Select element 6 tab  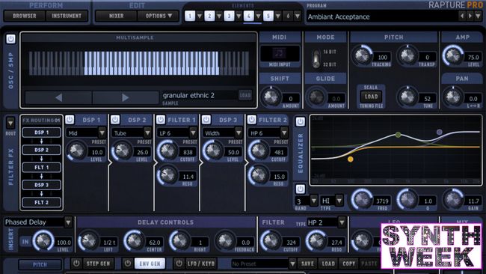tap(288, 16)
